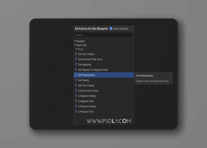Toggle the Context Sensitive checkbox

coord(111,28)
